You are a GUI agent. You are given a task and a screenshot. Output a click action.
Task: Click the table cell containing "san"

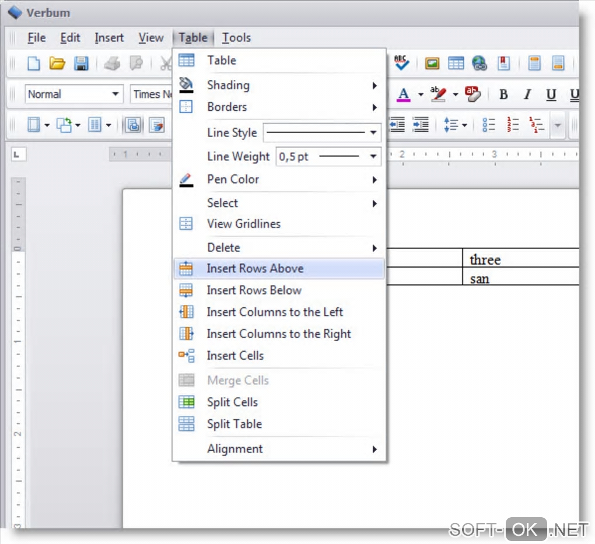point(520,276)
